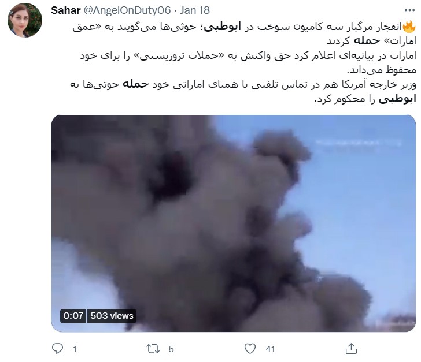Click the like count 41

point(270,349)
